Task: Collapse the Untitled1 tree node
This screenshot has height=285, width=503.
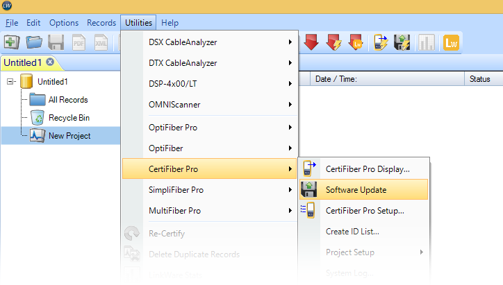Action: click(x=10, y=81)
